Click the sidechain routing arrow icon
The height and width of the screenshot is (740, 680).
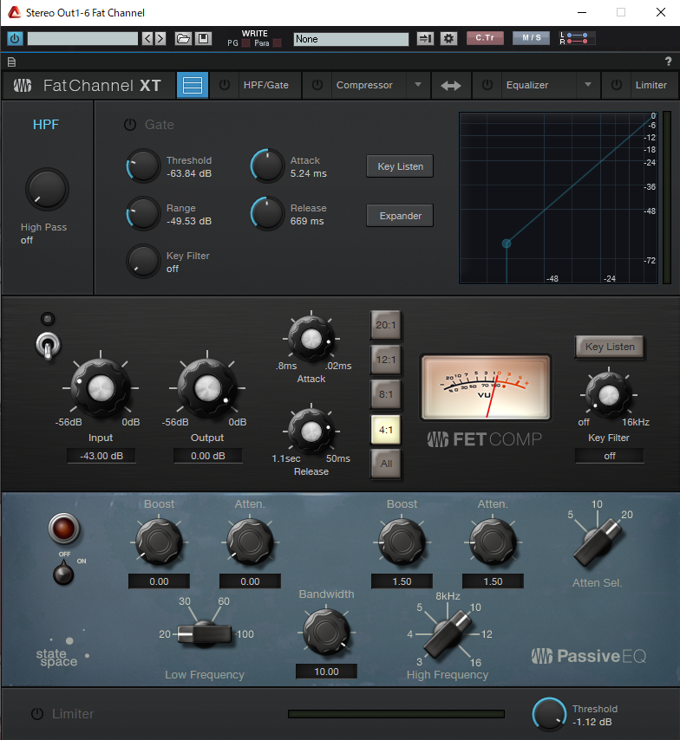tap(425, 38)
